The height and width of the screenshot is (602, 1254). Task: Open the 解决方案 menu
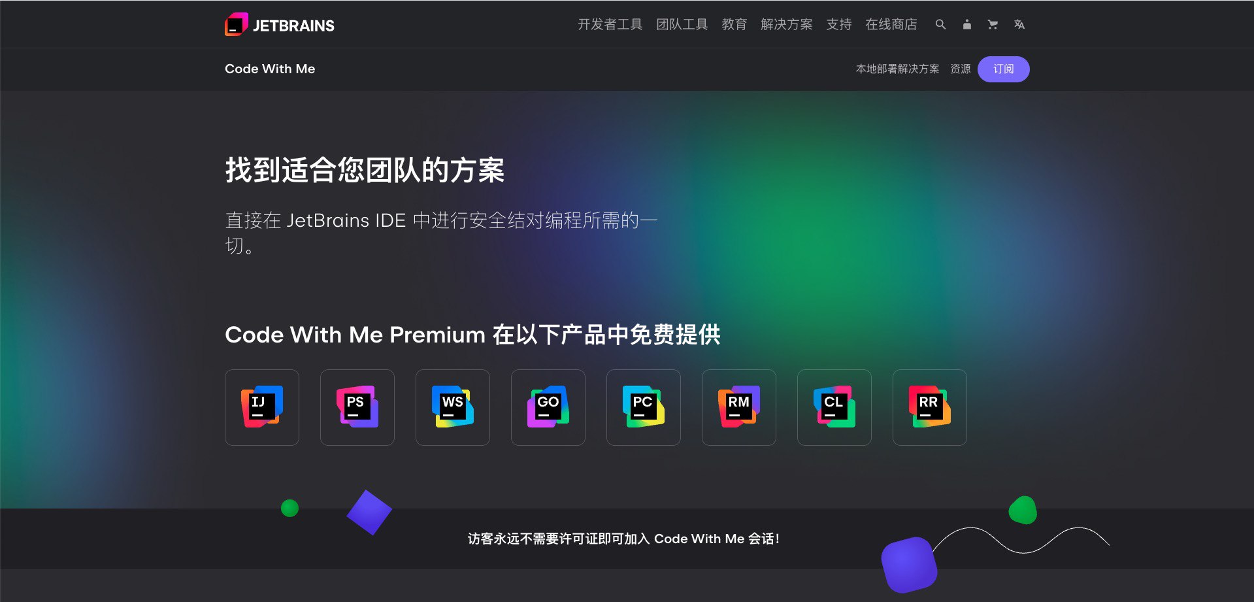[787, 24]
